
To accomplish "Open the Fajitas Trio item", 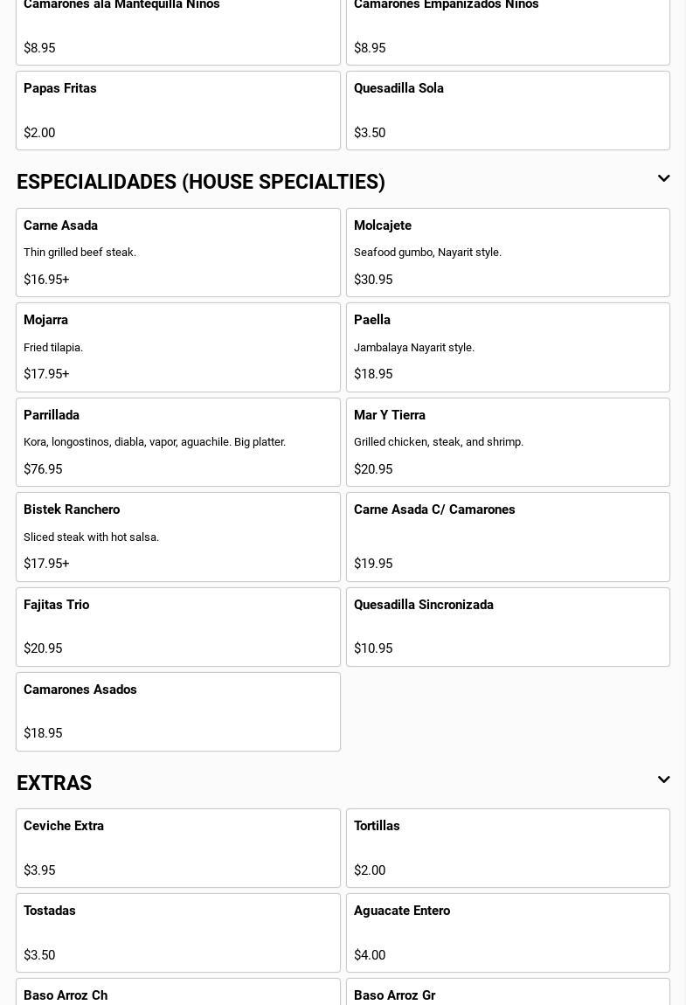I will point(178,627).
